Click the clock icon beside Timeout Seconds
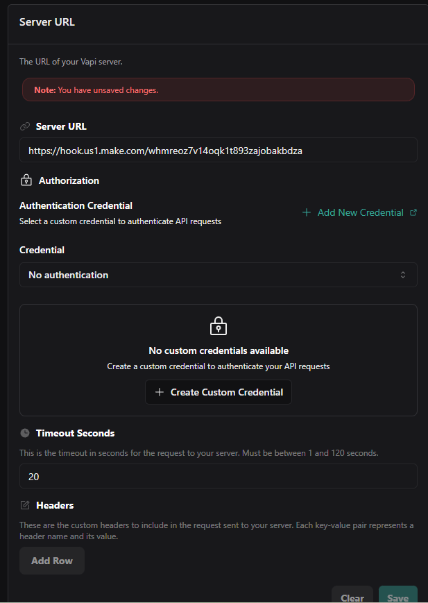428x603 pixels. click(x=25, y=433)
